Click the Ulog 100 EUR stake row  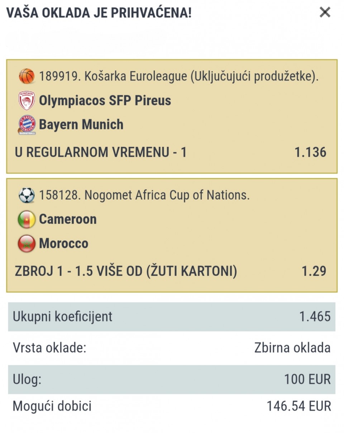point(172,379)
